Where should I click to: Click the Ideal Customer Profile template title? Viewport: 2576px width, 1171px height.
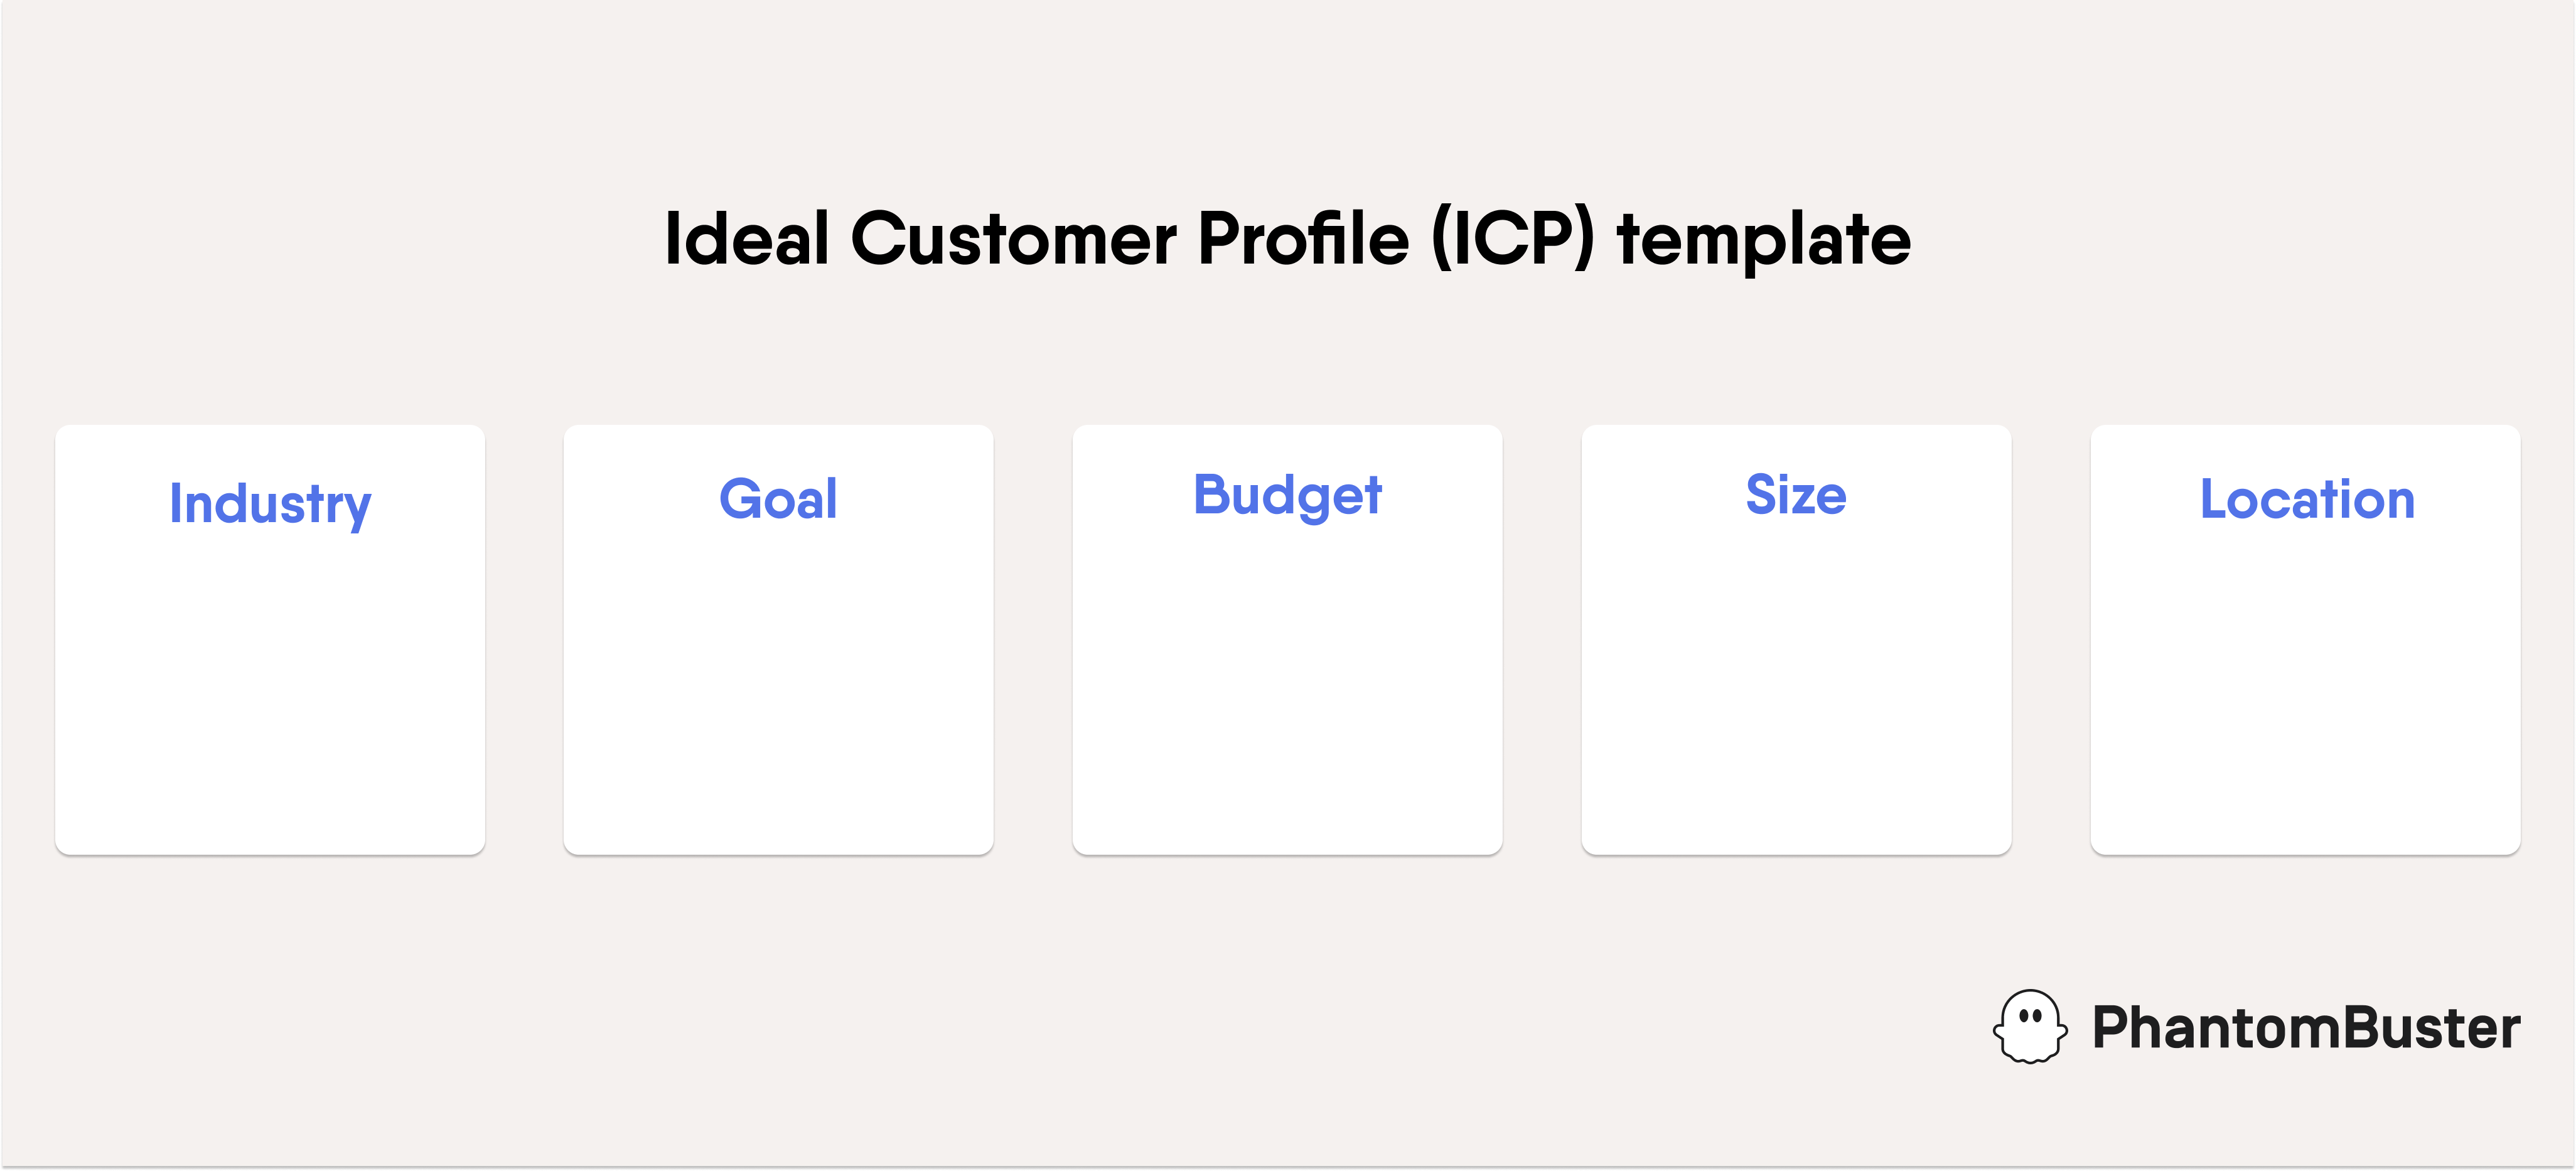tap(1288, 239)
